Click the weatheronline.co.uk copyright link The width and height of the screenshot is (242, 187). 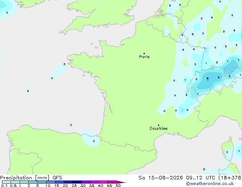tap(210, 184)
